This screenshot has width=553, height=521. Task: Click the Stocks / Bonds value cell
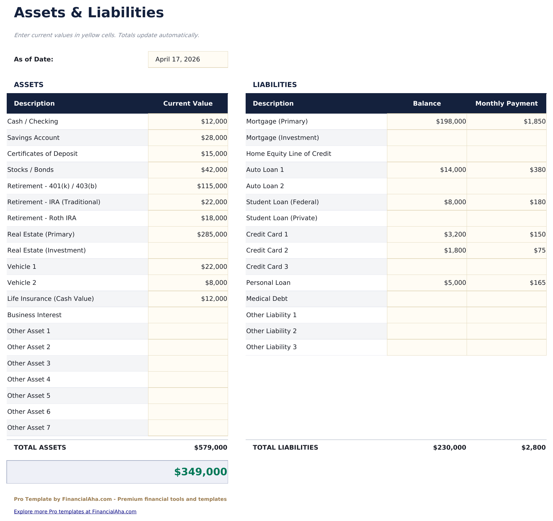188,170
